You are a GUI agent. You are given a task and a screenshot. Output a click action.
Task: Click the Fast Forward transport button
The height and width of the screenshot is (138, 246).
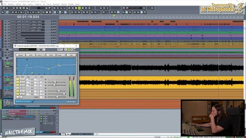click(86, 8)
